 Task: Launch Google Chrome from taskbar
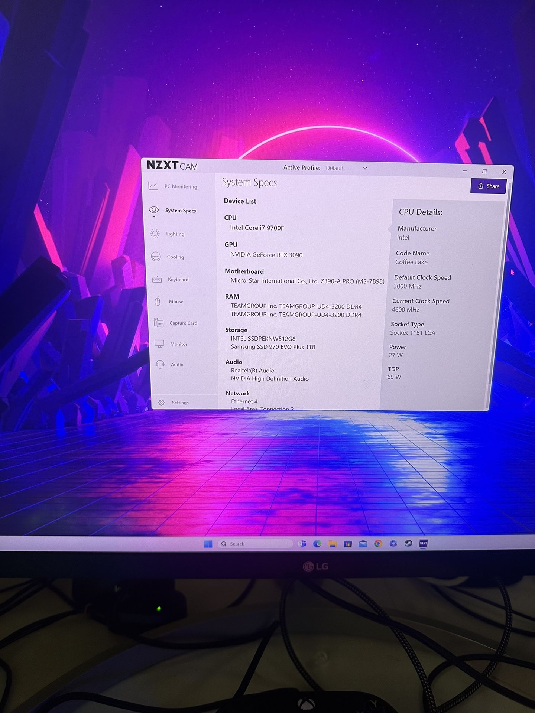(x=378, y=544)
